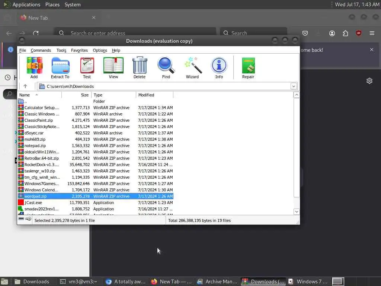Click the Info toolbar icon
Image resolution: width=381 pixels, height=286 pixels.
click(x=219, y=67)
